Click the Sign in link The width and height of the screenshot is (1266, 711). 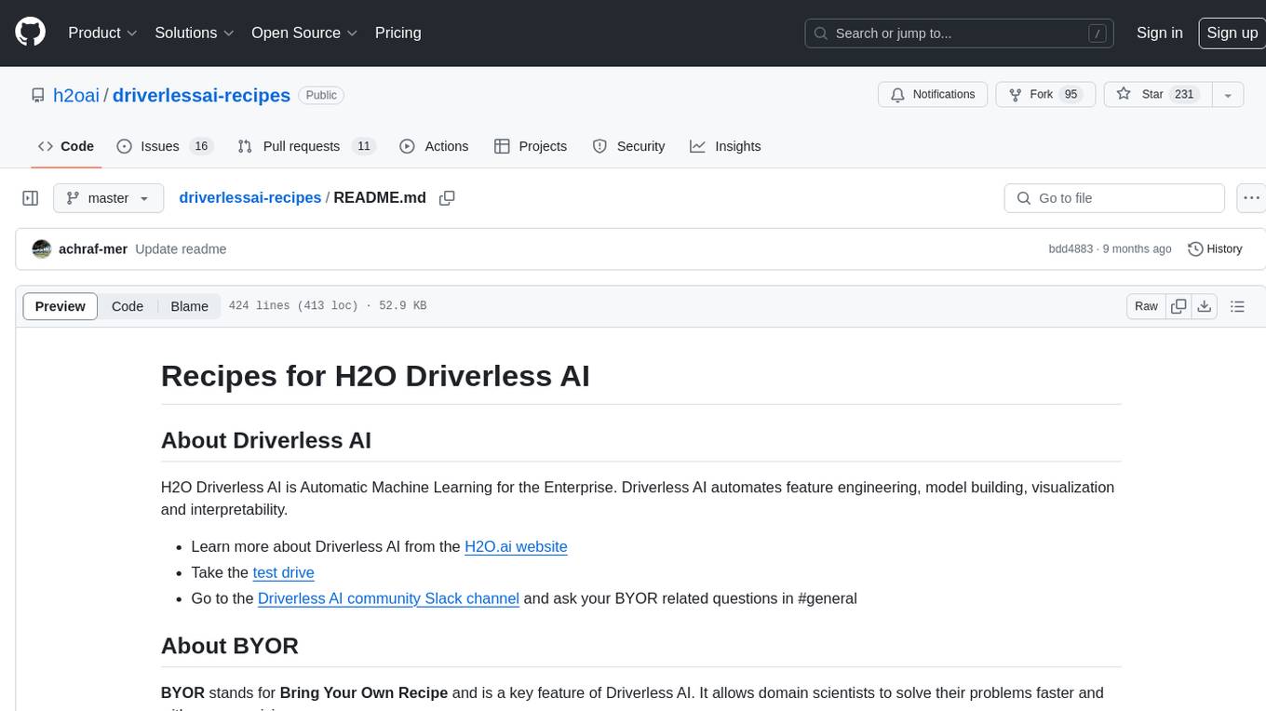click(1160, 33)
